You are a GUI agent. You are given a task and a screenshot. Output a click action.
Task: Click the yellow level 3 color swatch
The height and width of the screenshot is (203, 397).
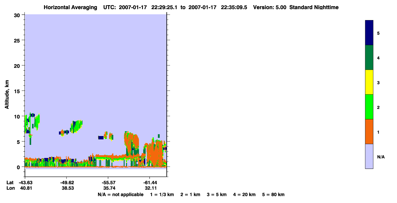pyautogui.click(x=369, y=82)
